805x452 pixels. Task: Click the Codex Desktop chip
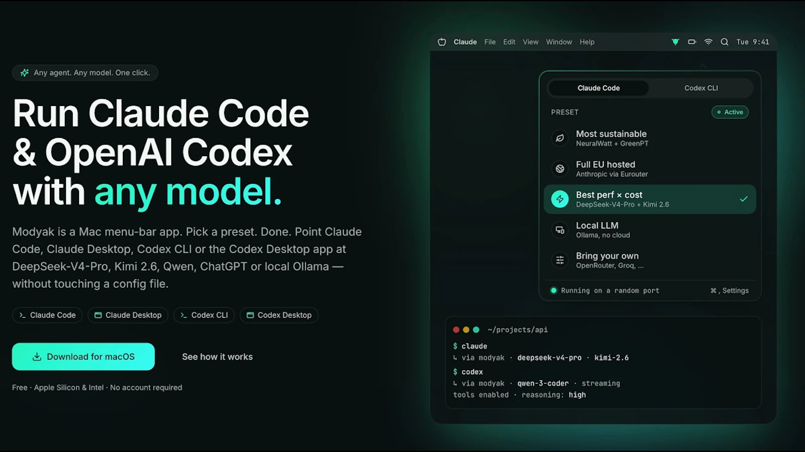(x=279, y=315)
